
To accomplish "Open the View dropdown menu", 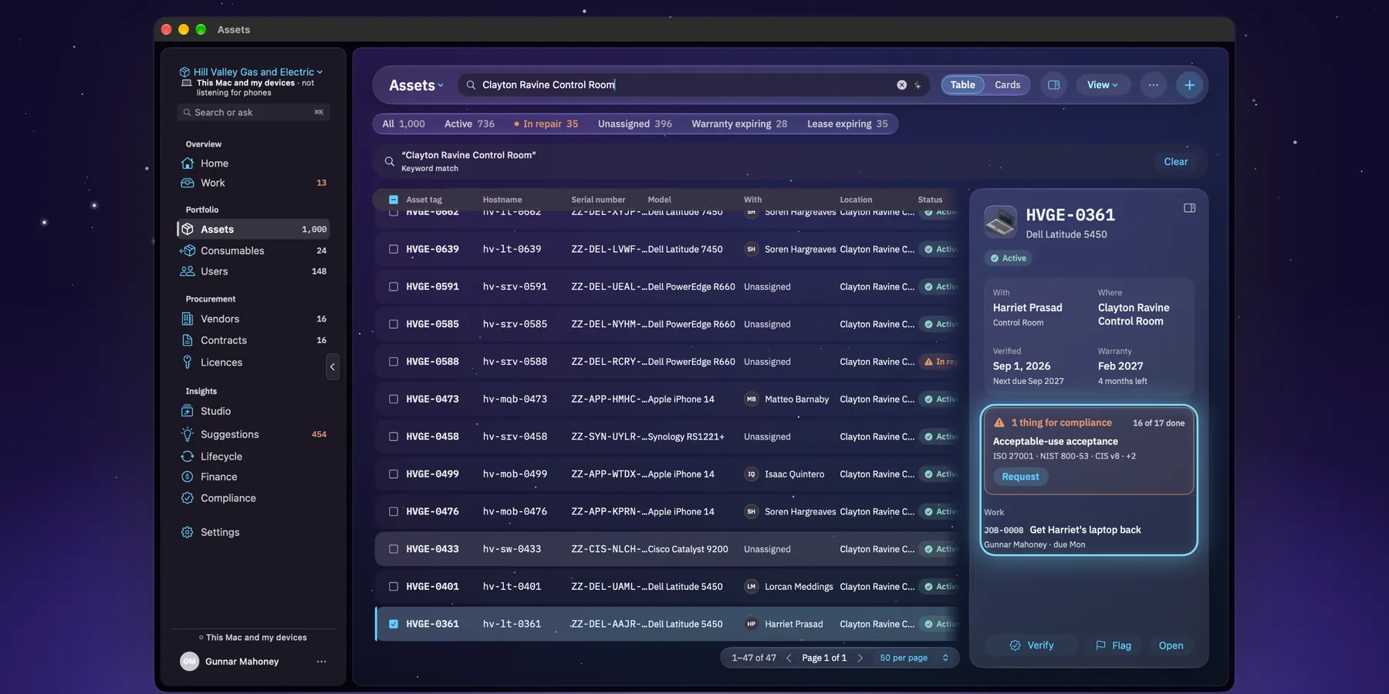I will click(1103, 85).
